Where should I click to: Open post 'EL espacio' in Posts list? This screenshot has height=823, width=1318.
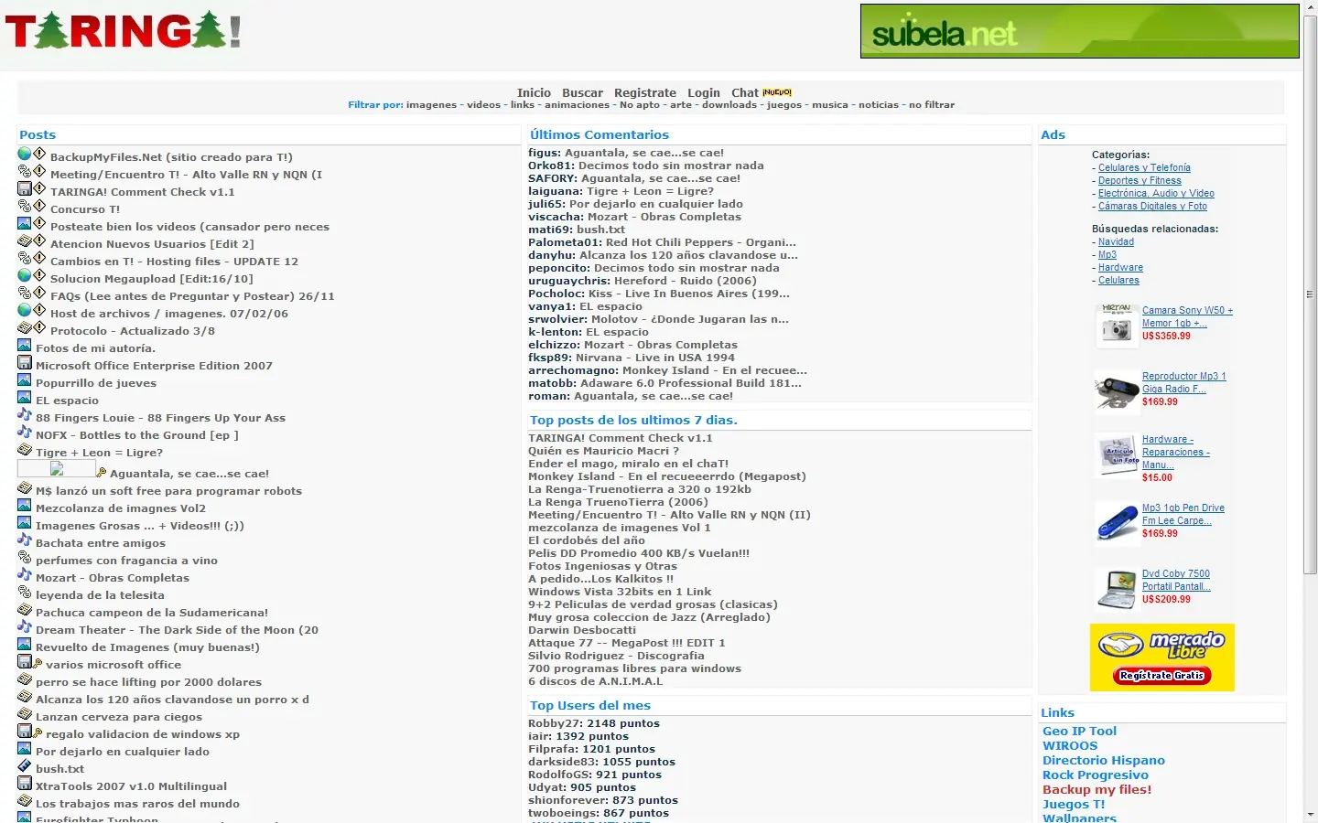coord(67,401)
